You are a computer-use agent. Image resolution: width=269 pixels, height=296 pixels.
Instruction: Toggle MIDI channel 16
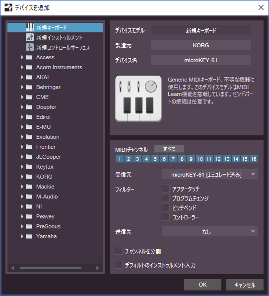(254, 159)
